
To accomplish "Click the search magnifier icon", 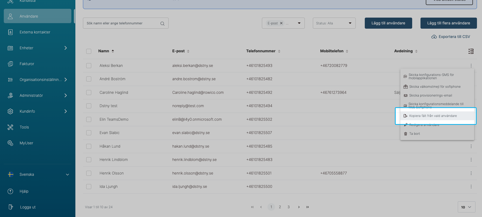I will (162, 23).
